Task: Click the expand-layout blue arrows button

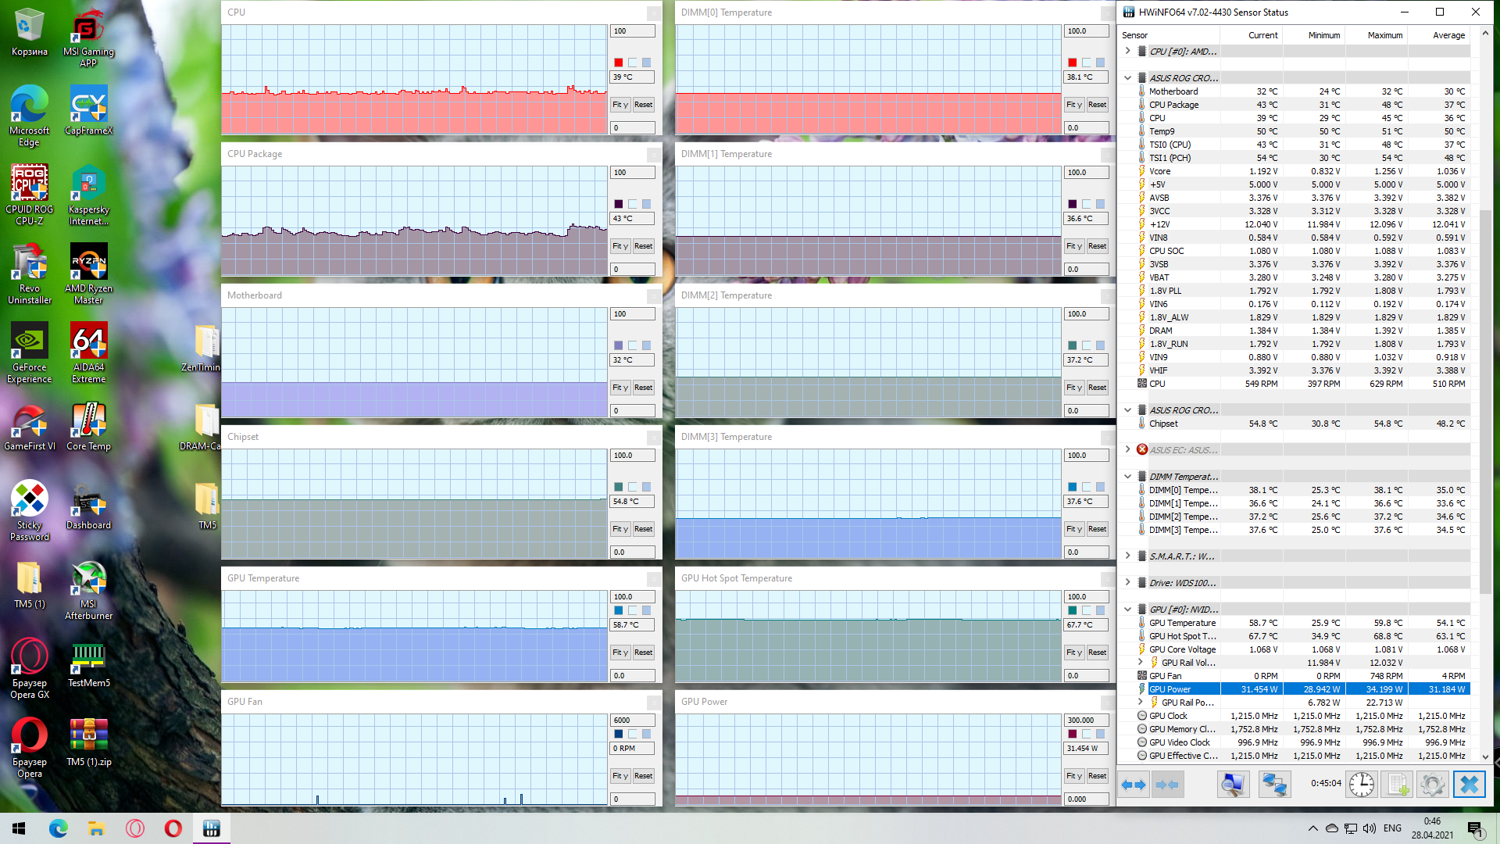Action: pos(1133,785)
